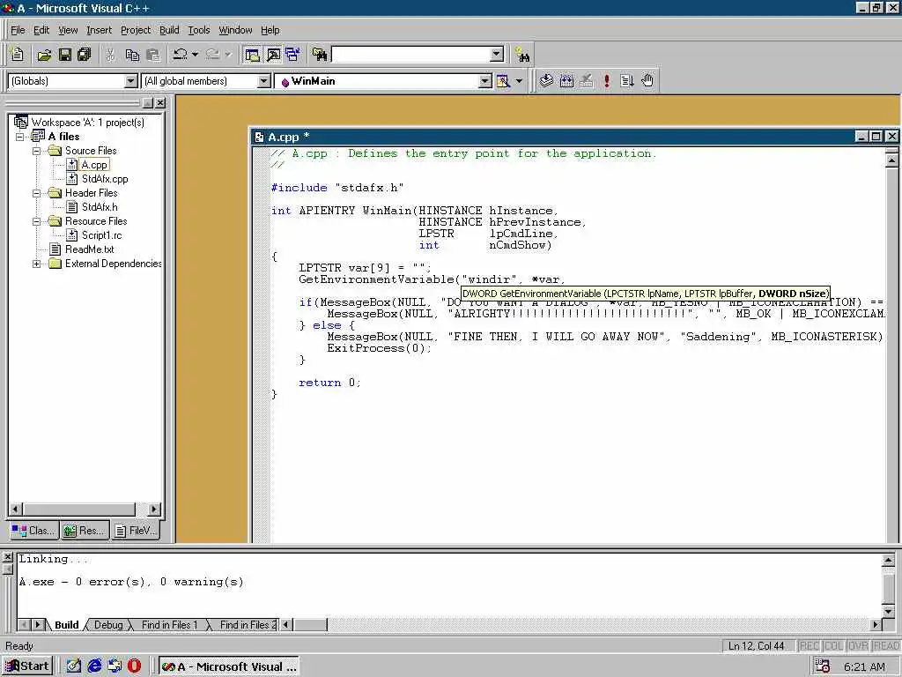
Task: Collapse the A files project node
Action: coord(21,137)
